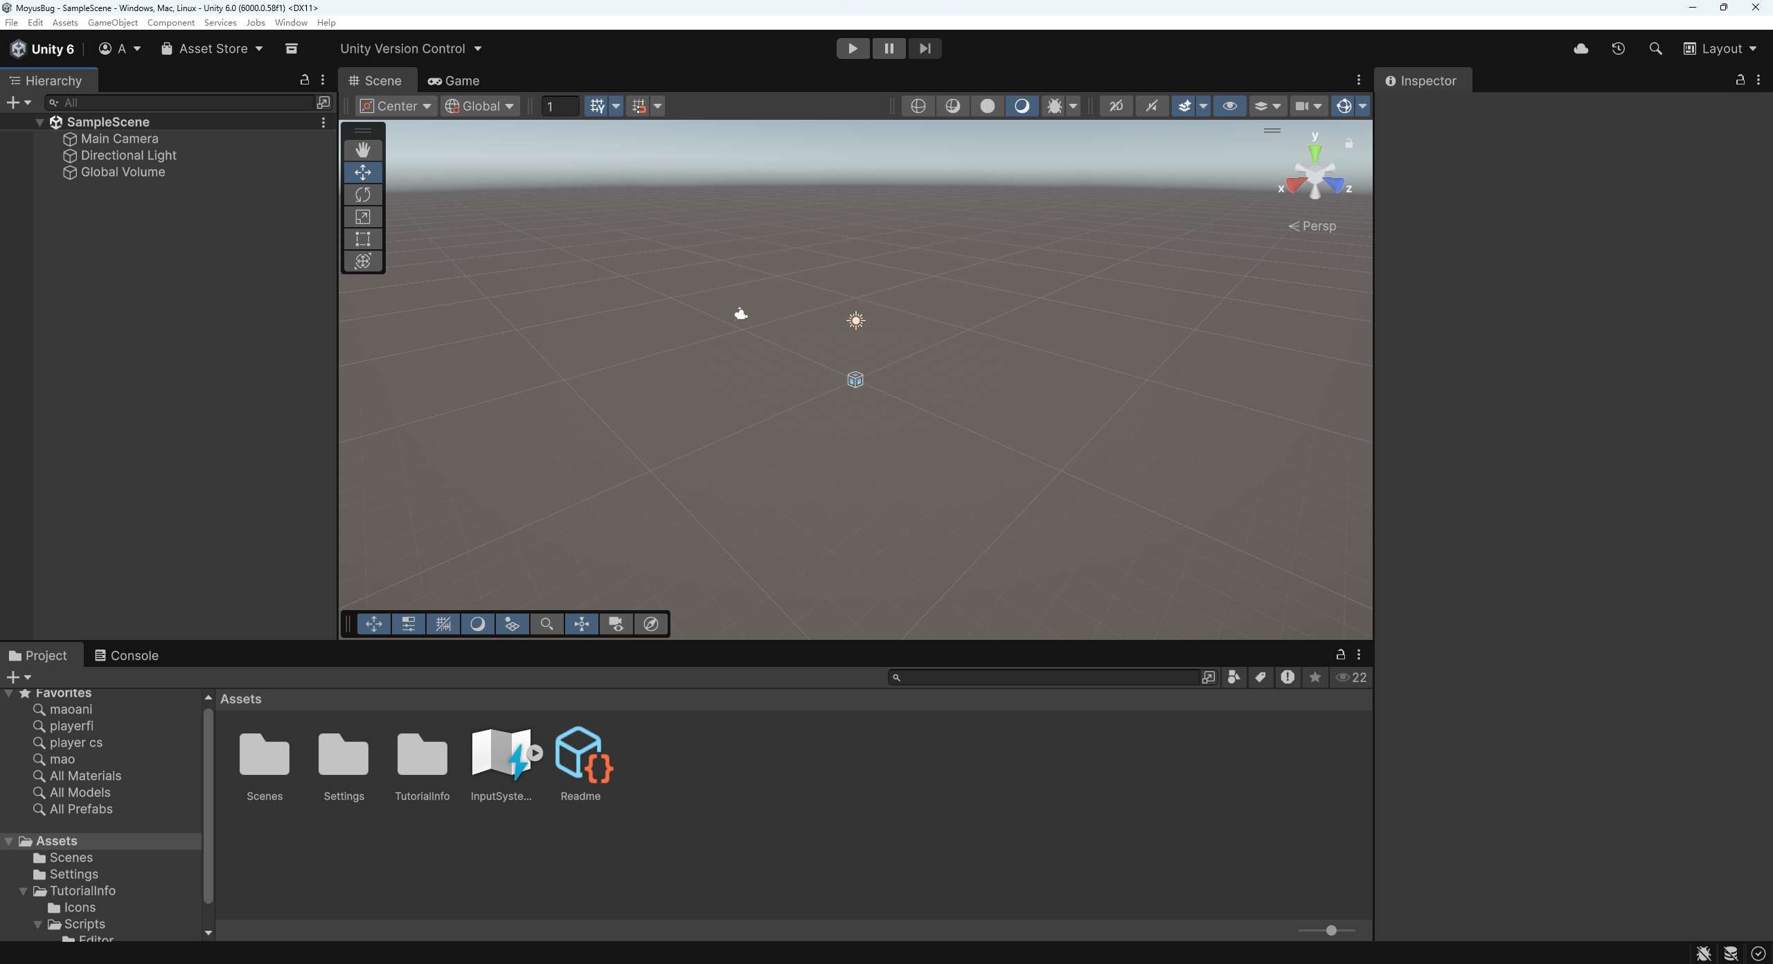Image resolution: width=1773 pixels, height=964 pixels.
Task: Adjust the asset icon size slider
Action: [x=1330, y=930]
